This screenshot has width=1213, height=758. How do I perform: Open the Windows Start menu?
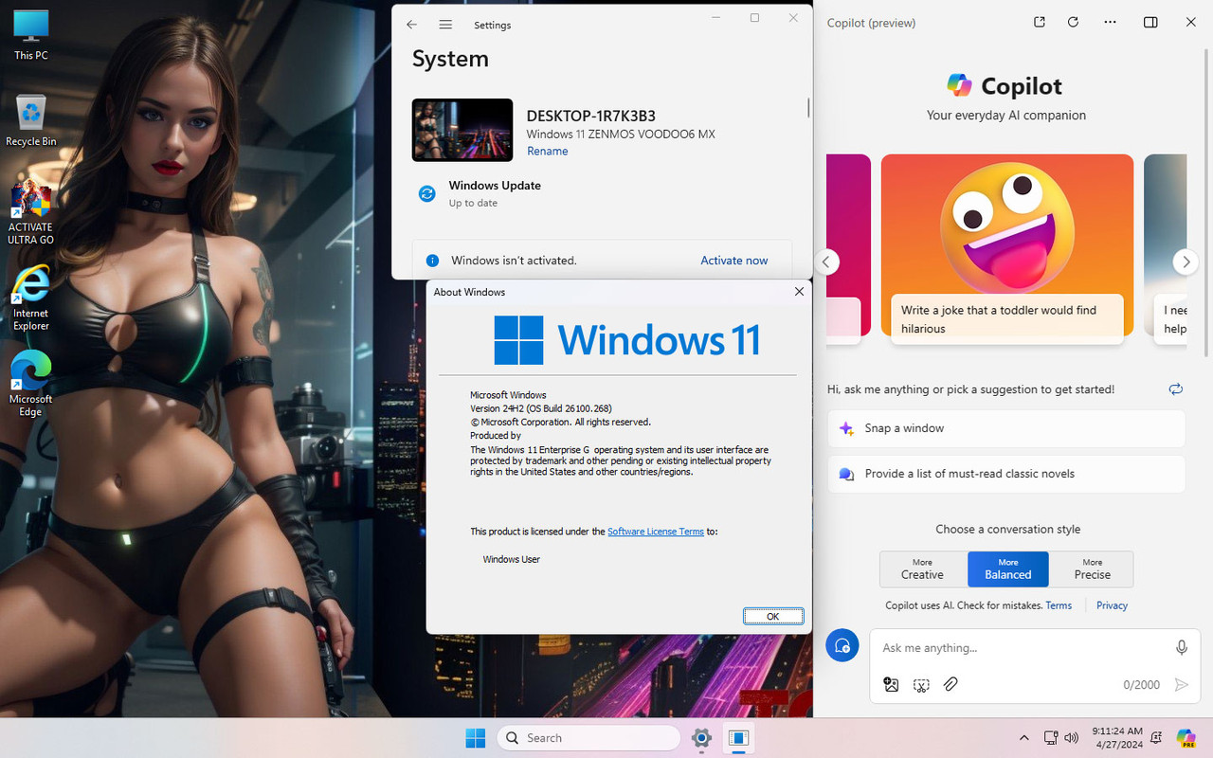click(476, 738)
